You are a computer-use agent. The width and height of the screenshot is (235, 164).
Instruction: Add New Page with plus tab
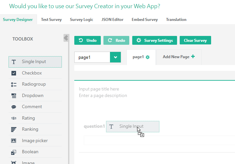point(179,57)
